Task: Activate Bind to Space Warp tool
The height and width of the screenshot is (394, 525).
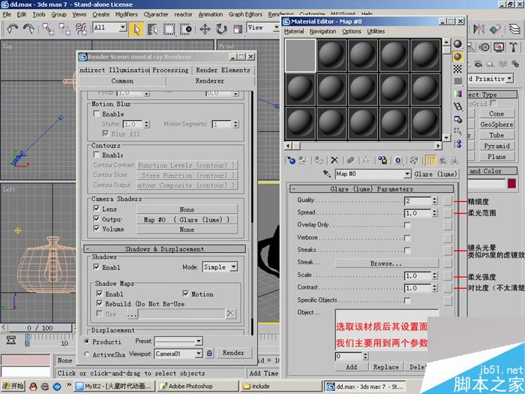Action: coord(81,29)
